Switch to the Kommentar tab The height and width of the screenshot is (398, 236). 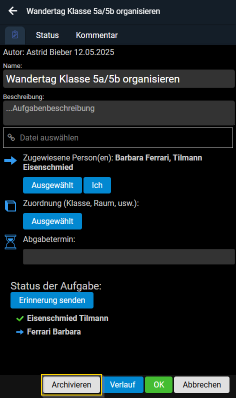tap(96, 35)
